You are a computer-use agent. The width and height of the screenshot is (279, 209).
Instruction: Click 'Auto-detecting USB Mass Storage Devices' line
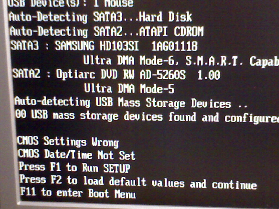pyautogui.click(x=131, y=103)
